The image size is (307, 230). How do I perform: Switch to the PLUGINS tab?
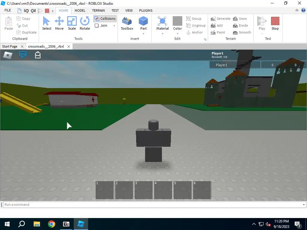pos(146,10)
